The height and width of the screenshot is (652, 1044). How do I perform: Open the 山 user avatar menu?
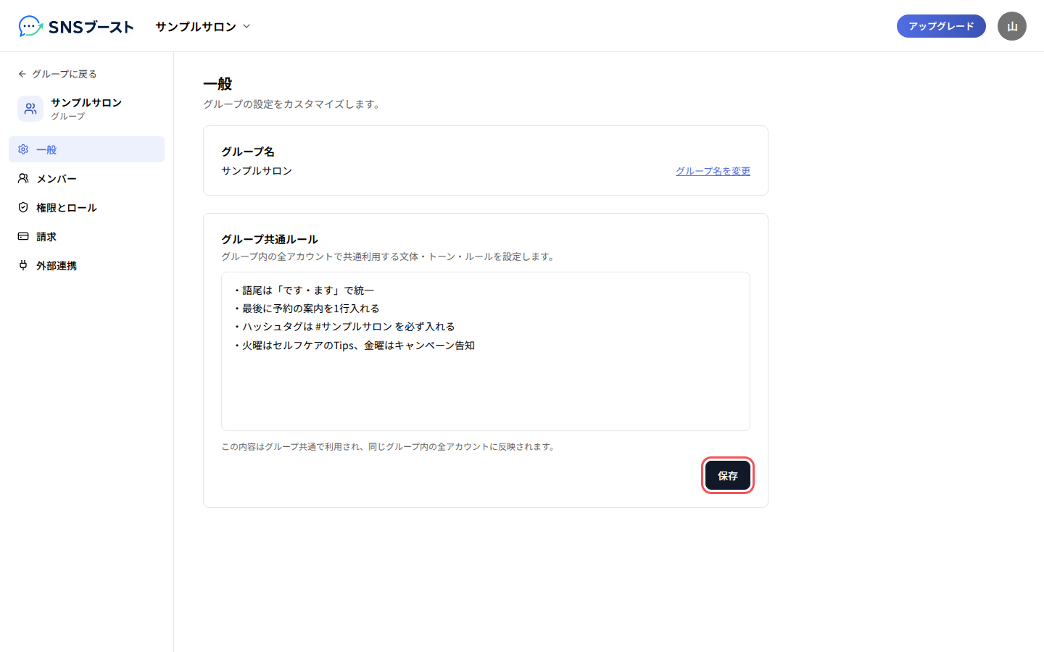[1012, 26]
